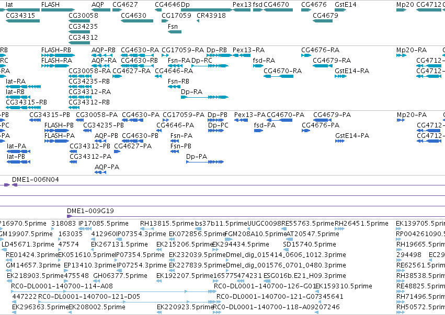Select the CG34315-RB transcript label
Viewport: 445px width, 315px height.
coord(26,102)
